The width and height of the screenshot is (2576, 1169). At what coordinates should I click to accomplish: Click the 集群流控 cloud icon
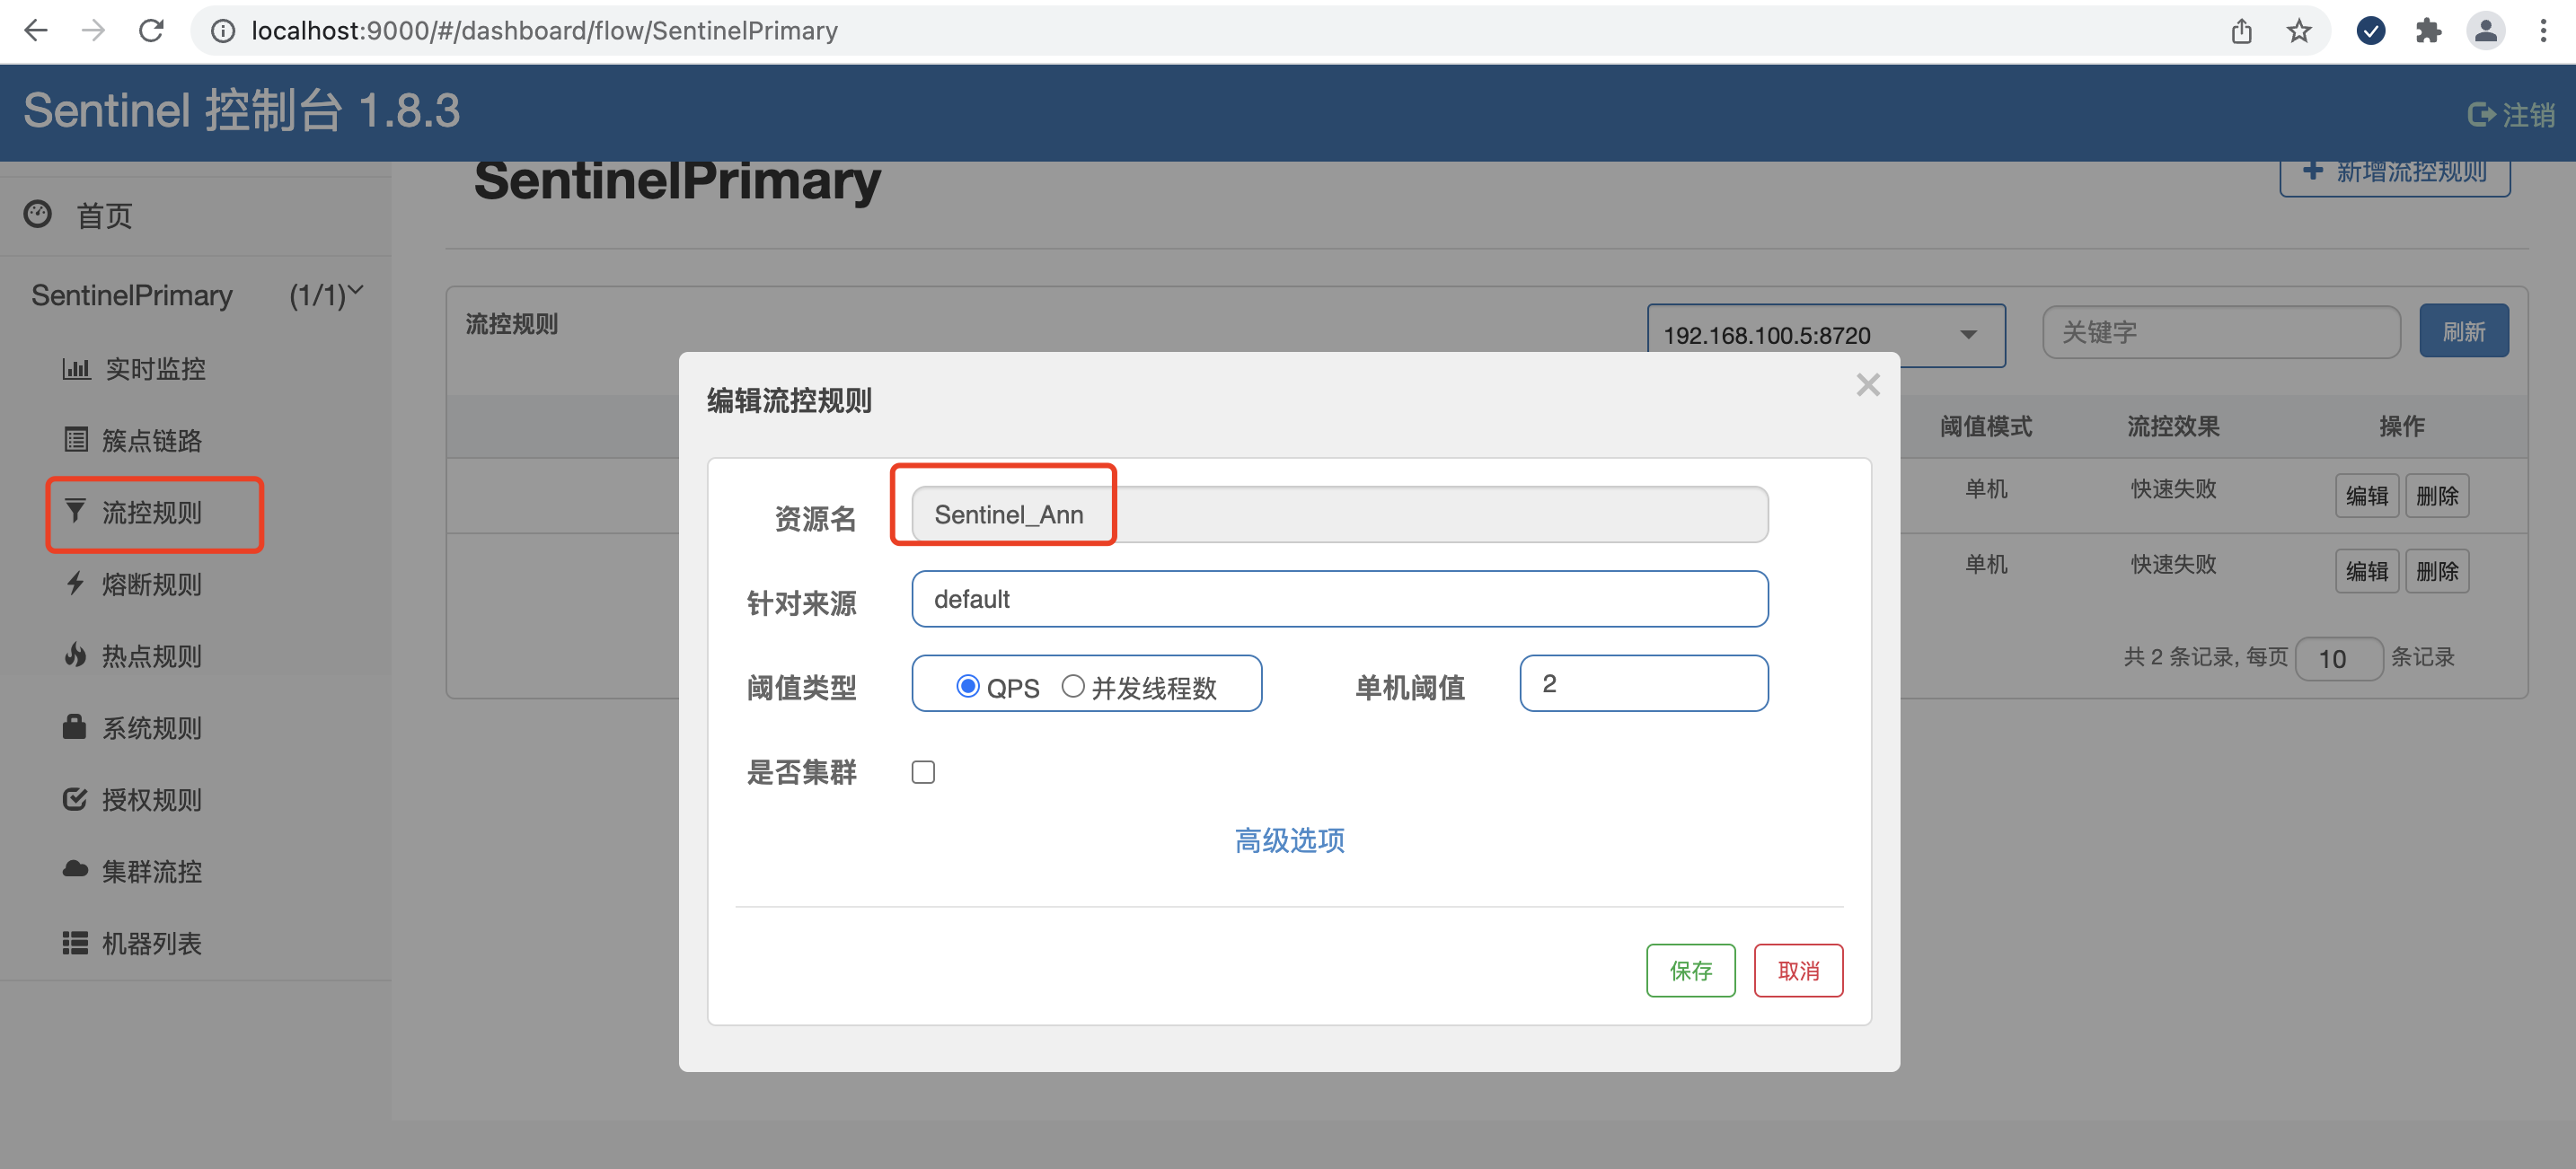tap(75, 869)
